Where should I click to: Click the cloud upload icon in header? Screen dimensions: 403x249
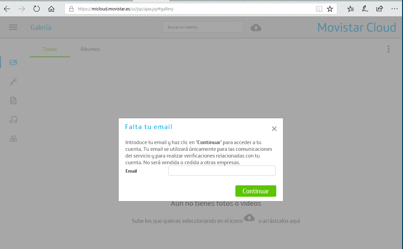pos(256,28)
